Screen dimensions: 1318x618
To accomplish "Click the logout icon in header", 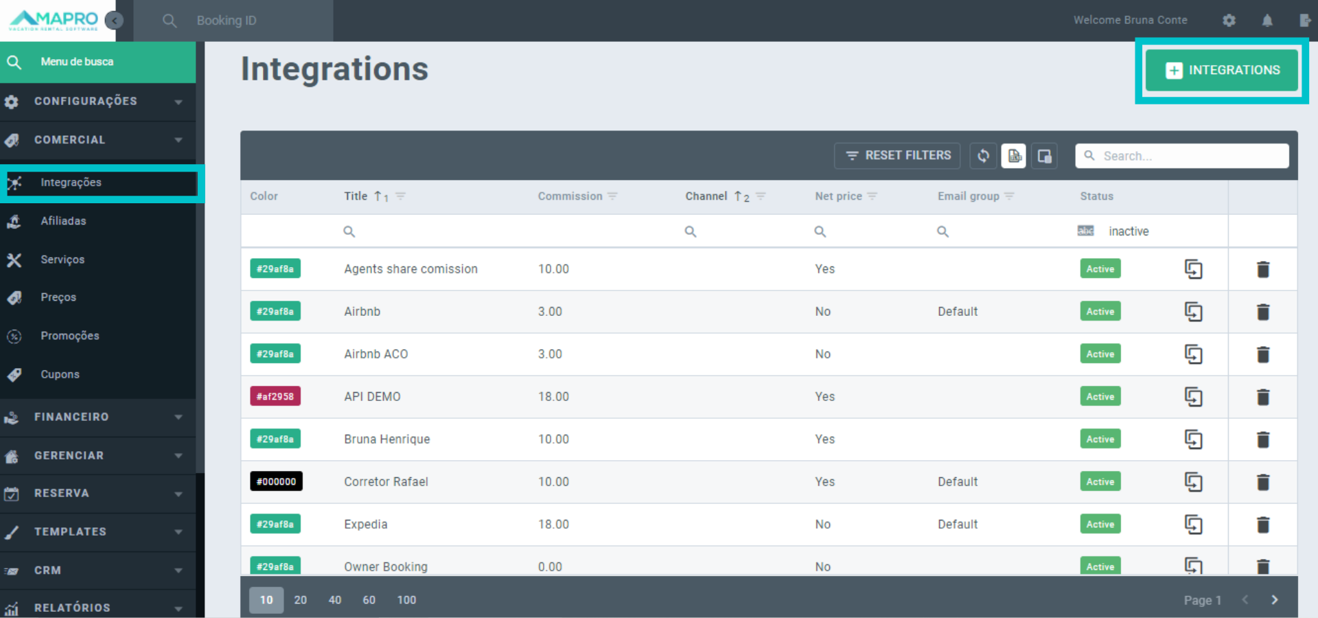I will (1304, 21).
